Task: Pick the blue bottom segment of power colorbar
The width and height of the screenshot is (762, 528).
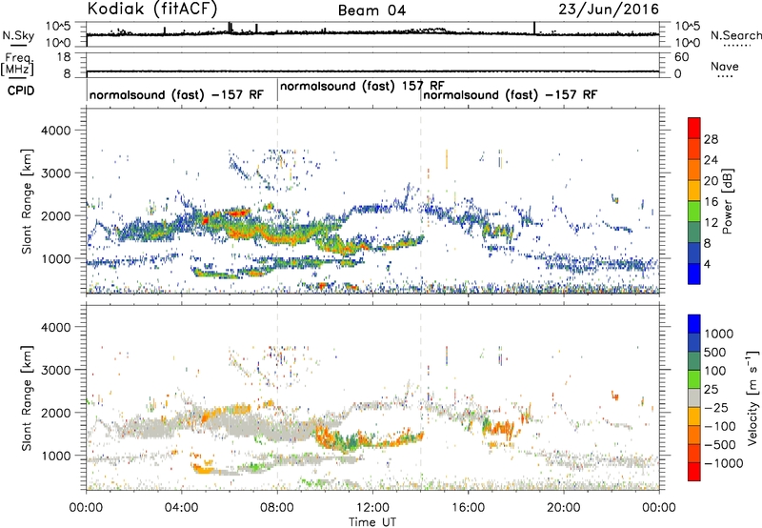Action: pyautogui.click(x=694, y=274)
